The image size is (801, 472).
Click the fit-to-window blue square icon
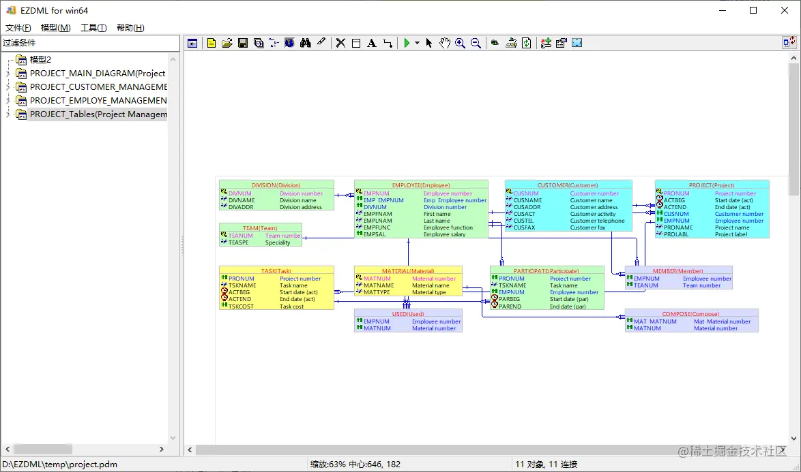tap(577, 44)
